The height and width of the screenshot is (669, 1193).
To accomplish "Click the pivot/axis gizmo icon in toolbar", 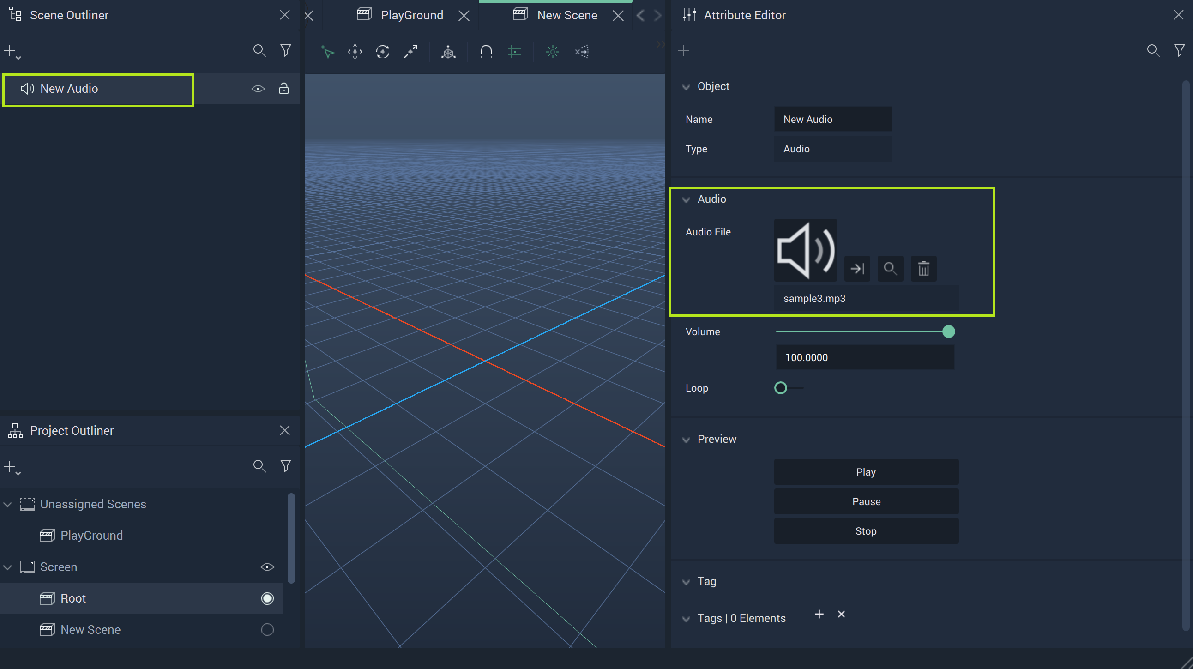I will pyautogui.click(x=448, y=52).
